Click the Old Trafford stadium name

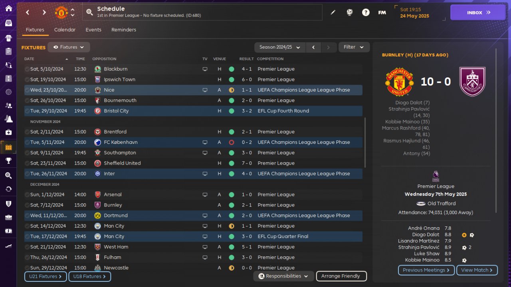coord(442,204)
